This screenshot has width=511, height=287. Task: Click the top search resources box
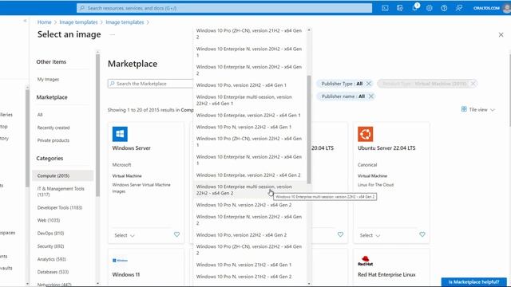coord(224,8)
